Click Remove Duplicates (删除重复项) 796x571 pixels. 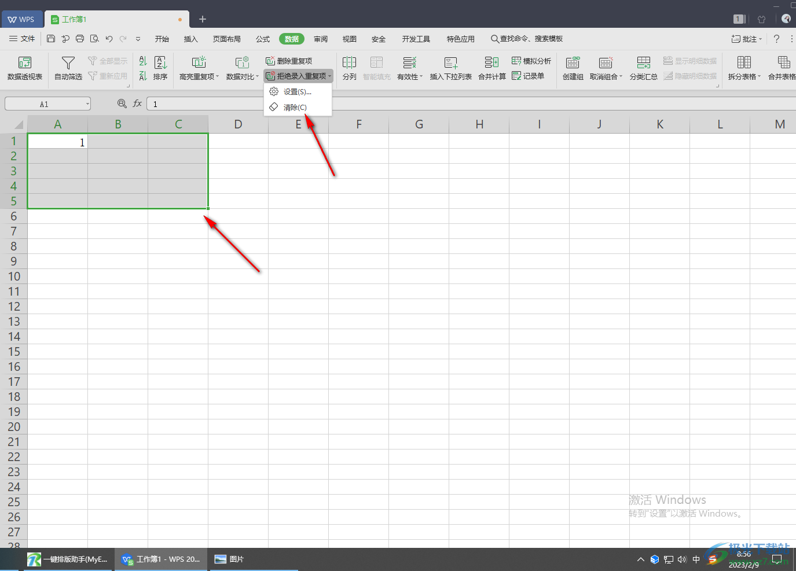[289, 61]
